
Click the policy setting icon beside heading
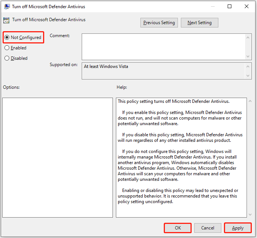[x=6, y=20]
